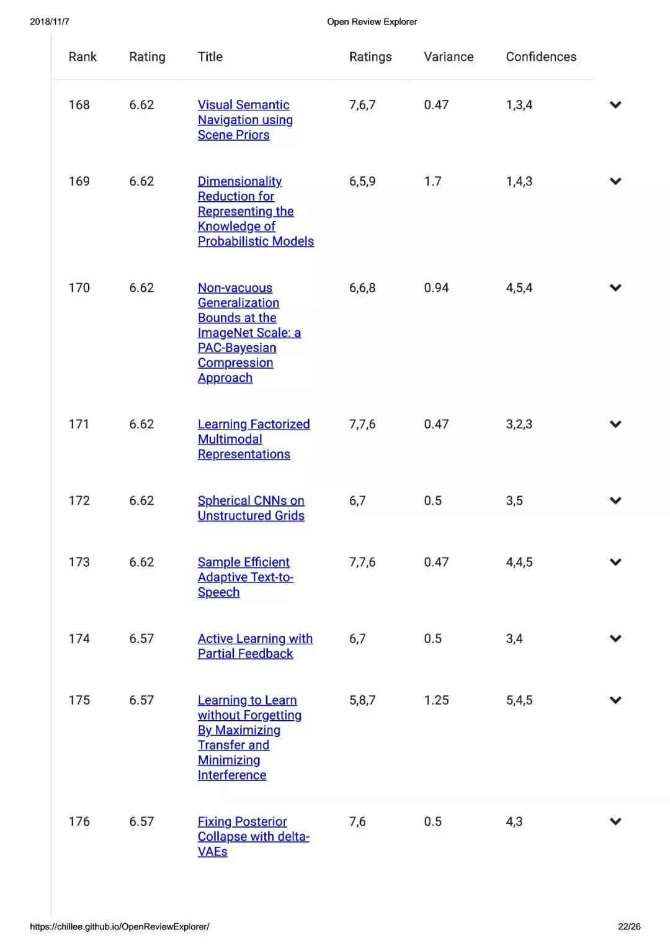
Task: Expand row 175 details chevron
Action: pyautogui.click(x=615, y=700)
